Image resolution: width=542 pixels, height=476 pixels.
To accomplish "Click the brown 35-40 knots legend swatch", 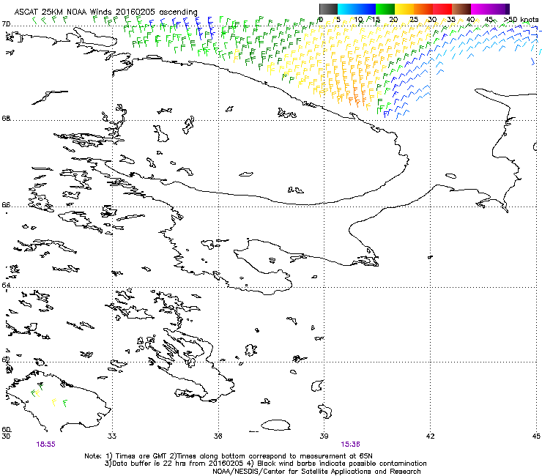I will 461,9.
